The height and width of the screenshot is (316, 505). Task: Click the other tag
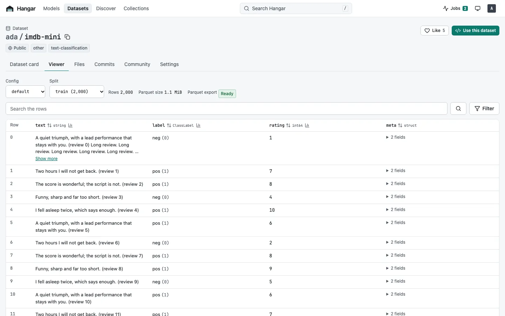coord(39,48)
